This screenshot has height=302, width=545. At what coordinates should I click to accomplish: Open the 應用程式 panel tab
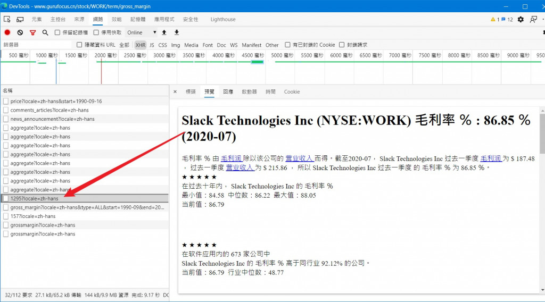pos(164,20)
